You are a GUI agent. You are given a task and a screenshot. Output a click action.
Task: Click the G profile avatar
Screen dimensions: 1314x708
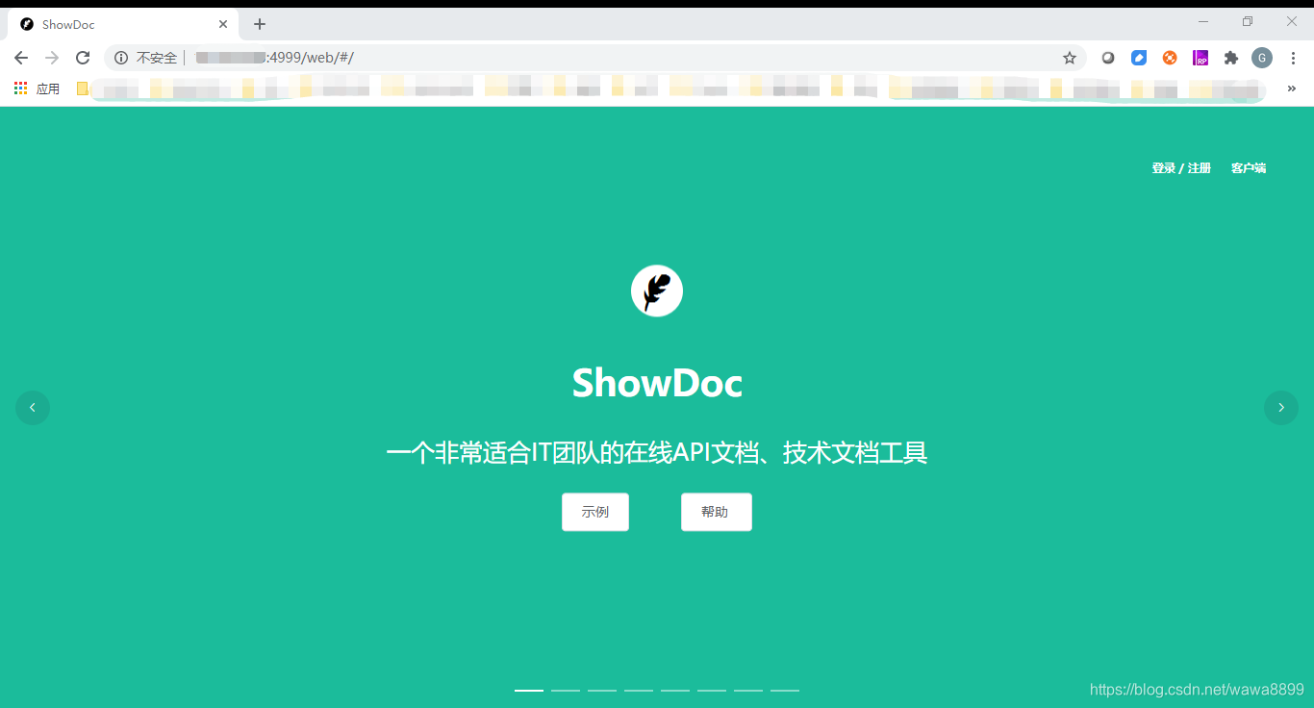1262,57
